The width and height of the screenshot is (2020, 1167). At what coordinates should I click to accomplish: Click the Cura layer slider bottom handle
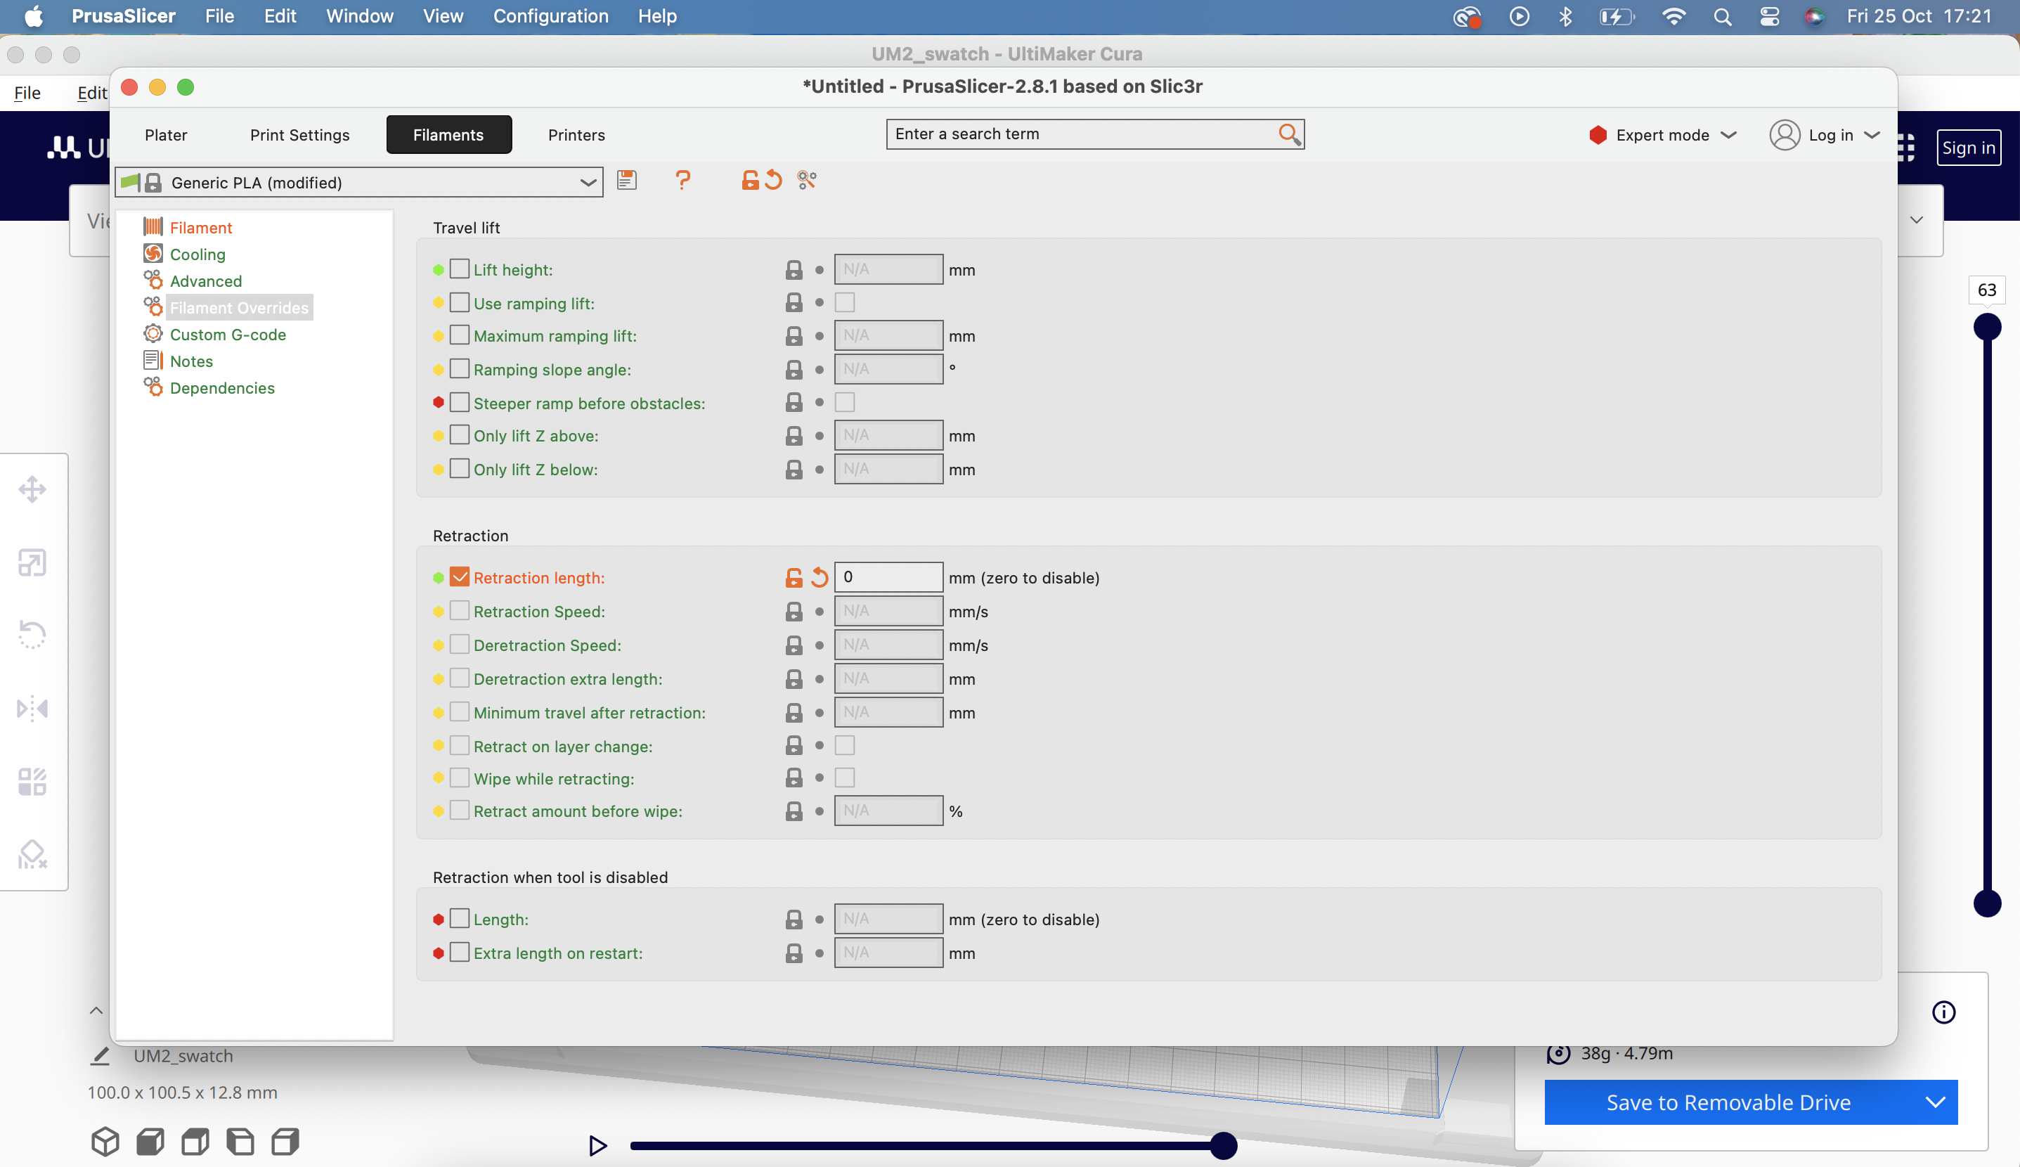pos(1987,903)
